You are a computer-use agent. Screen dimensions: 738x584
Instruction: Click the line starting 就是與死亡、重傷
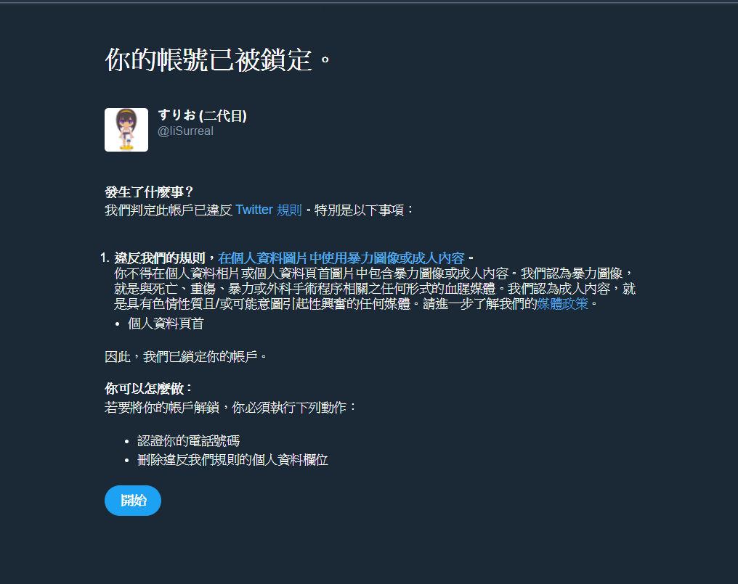pos(375,289)
